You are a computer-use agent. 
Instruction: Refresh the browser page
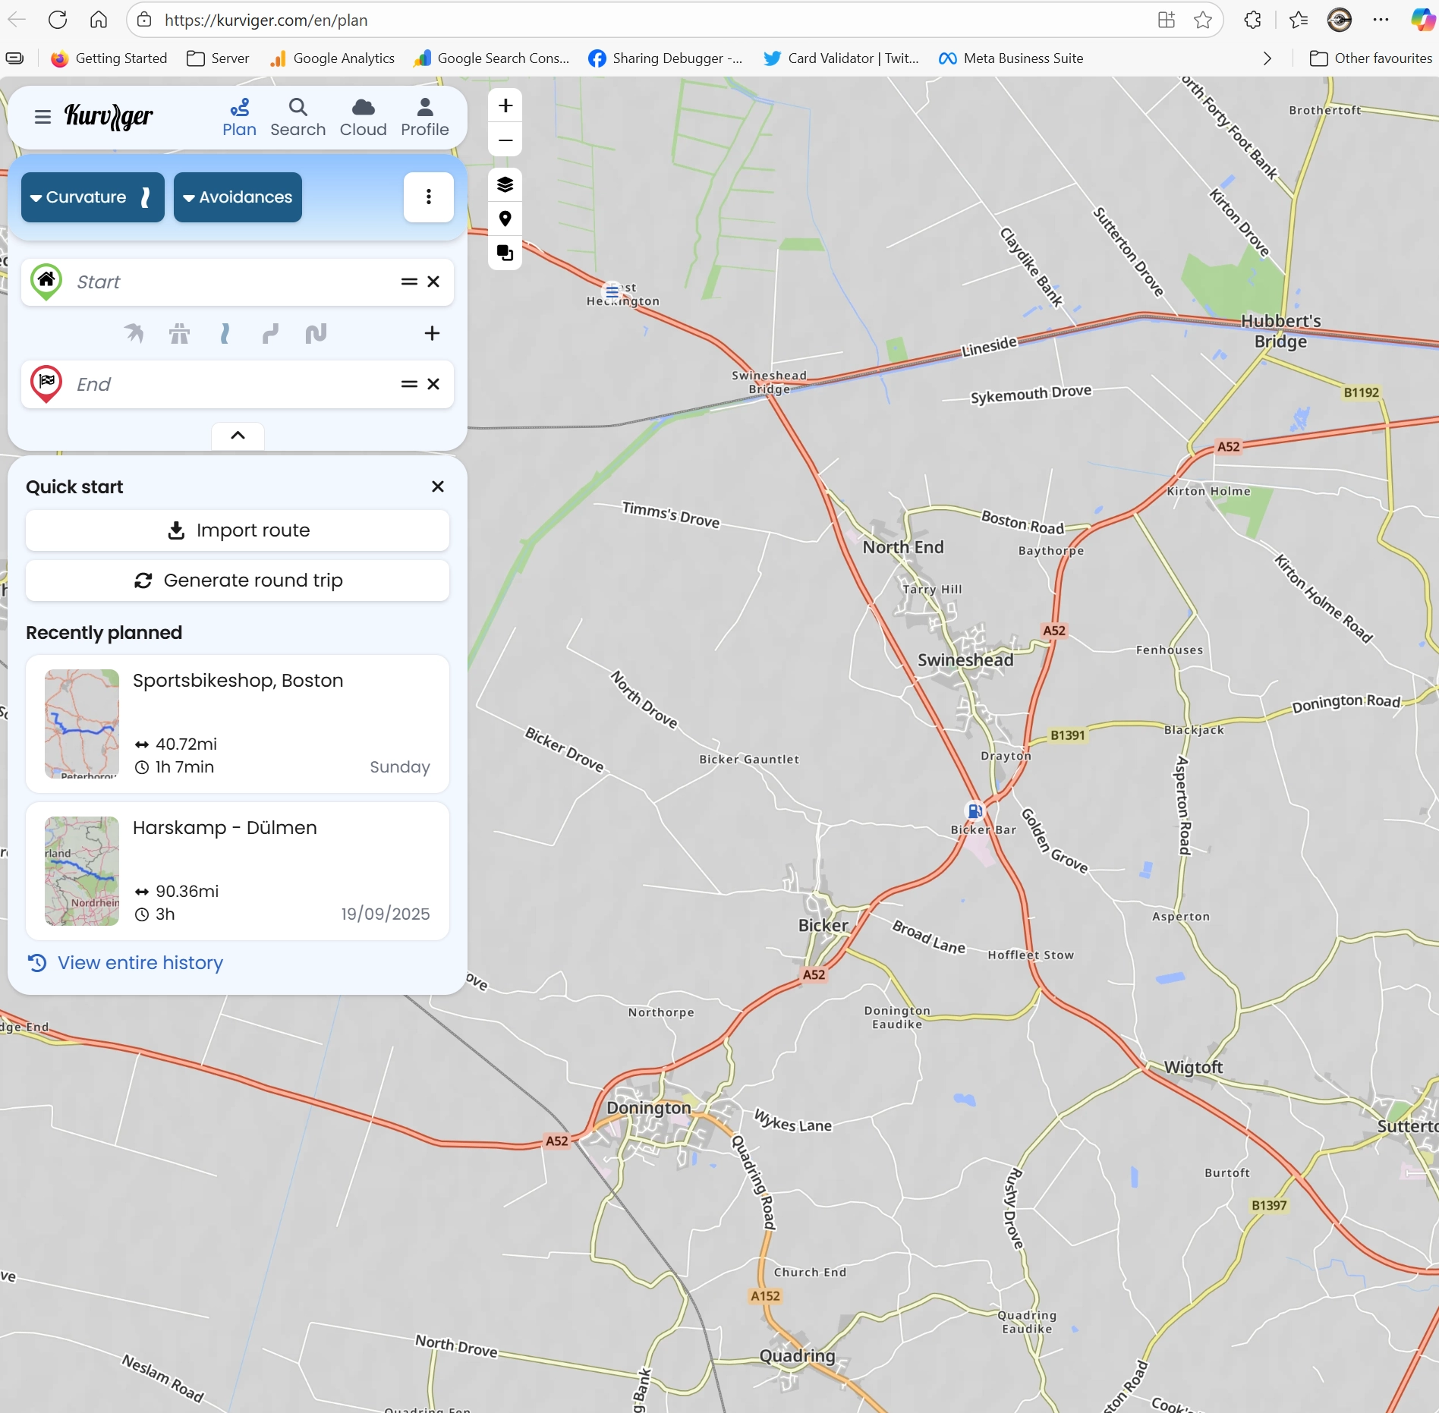58,20
